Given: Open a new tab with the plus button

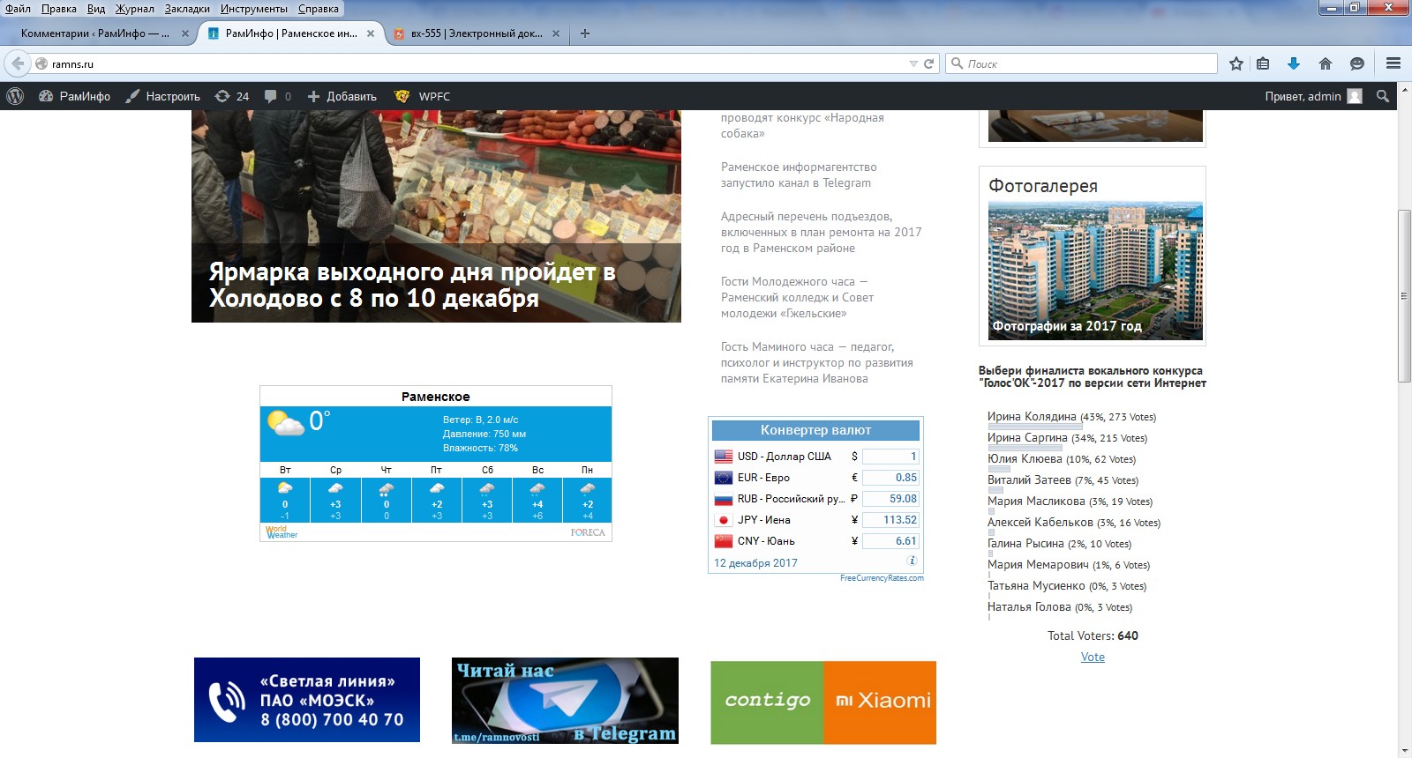Looking at the screenshot, I should pos(585,33).
